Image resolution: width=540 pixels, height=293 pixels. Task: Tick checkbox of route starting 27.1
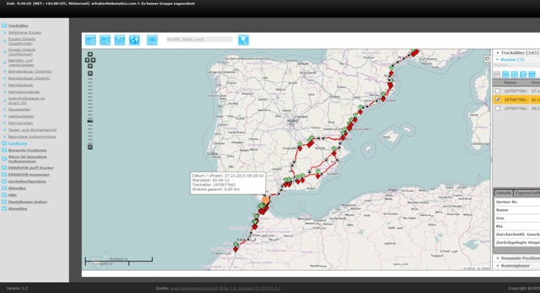pos(498,91)
